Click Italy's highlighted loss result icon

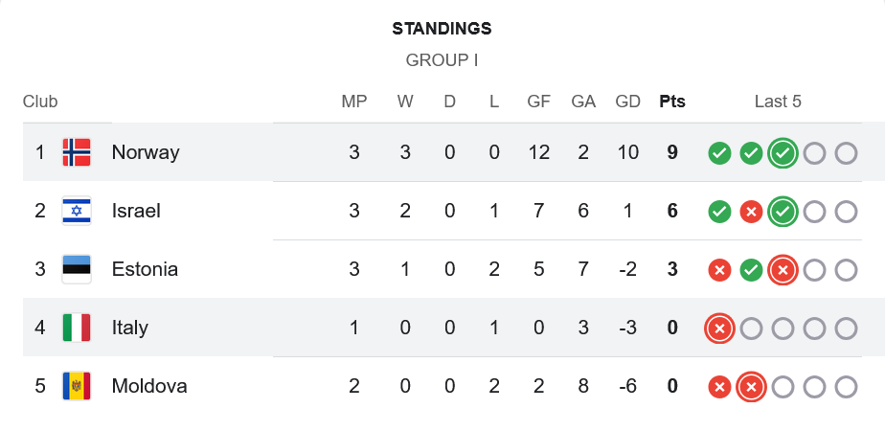(719, 328)
